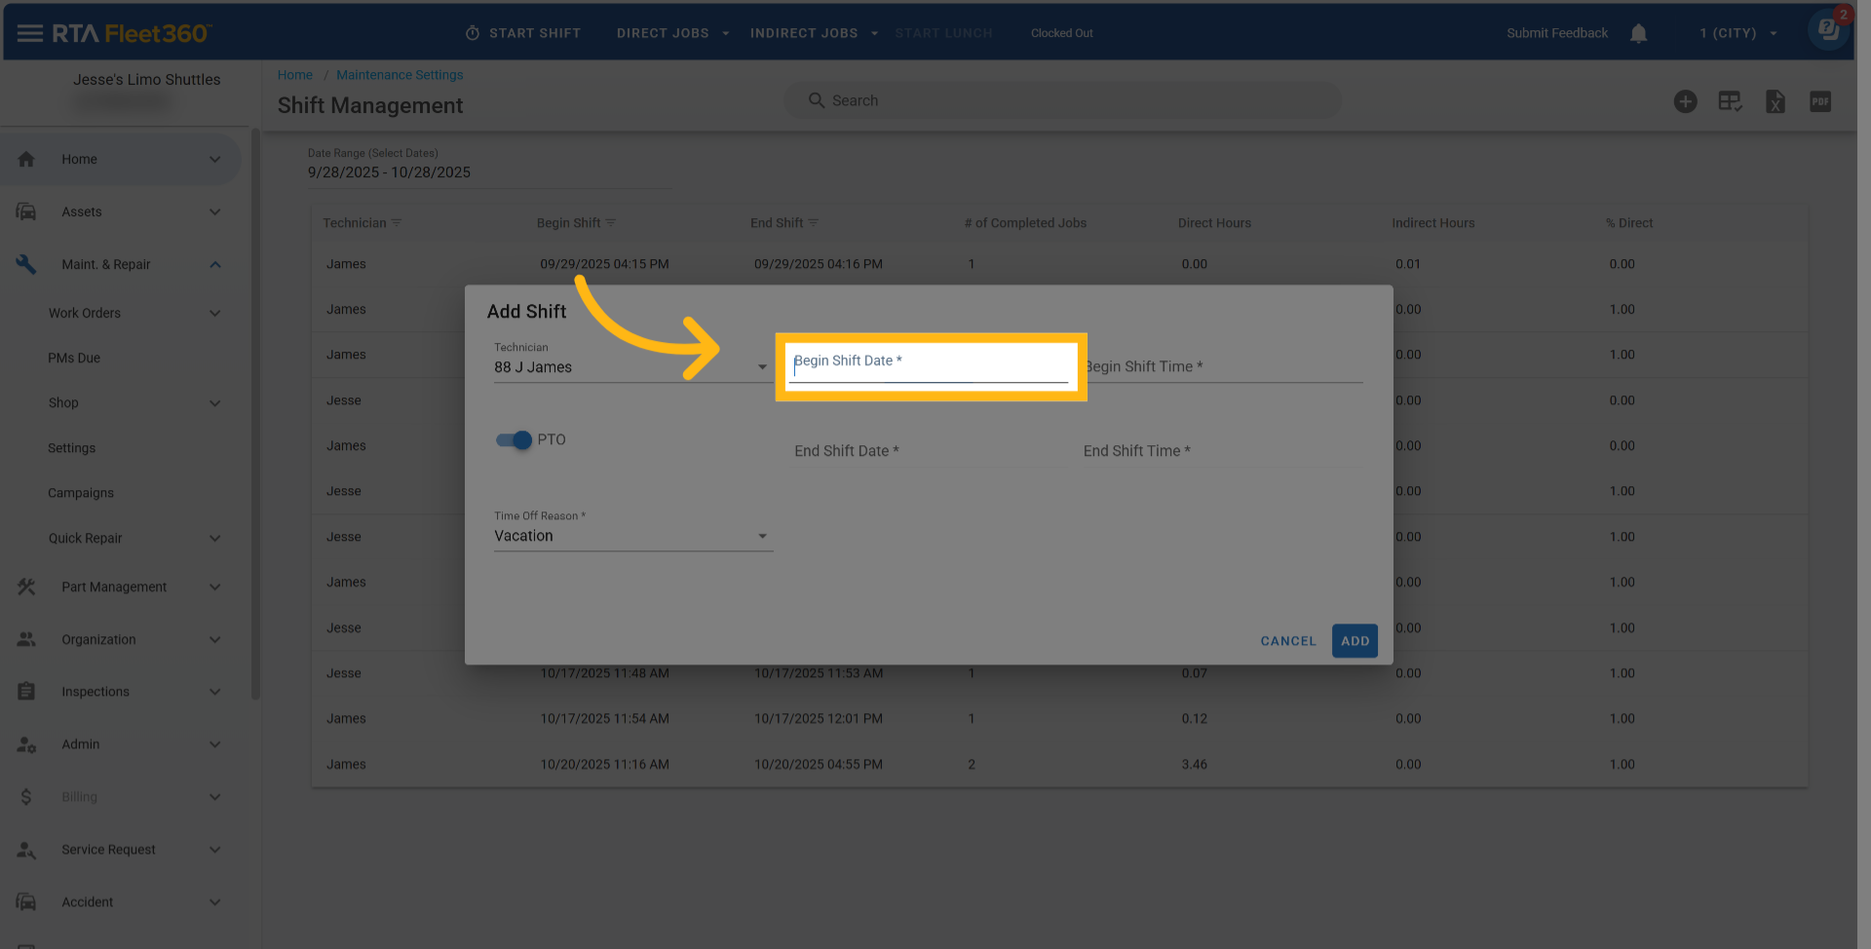The width and height of the screenshot is (1871, 949).
Task: Cancel the Add Shift dialog
Action: (1287, 641)
